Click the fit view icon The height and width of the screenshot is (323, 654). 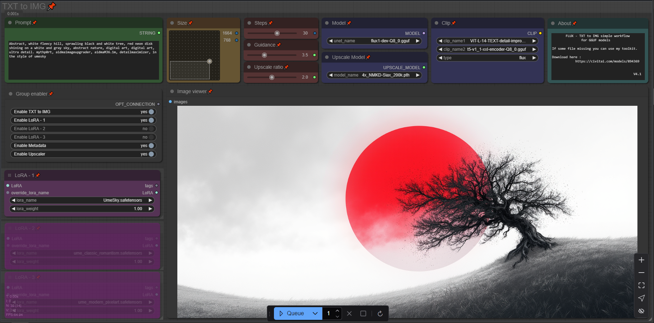(641, 285)
